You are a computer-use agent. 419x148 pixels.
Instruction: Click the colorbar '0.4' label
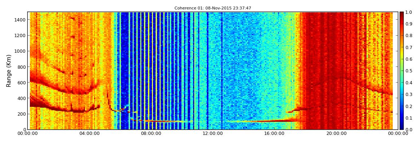point(409,83)
